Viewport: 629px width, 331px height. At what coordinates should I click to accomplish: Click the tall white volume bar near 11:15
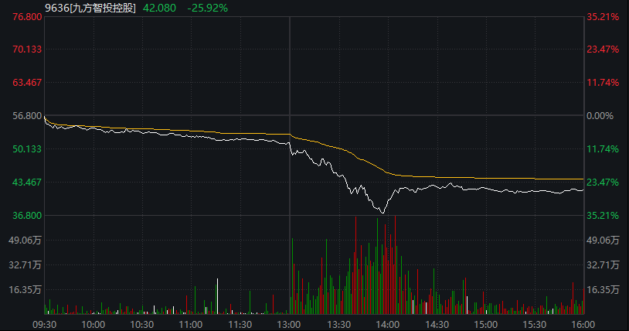[x=219, y=295]
